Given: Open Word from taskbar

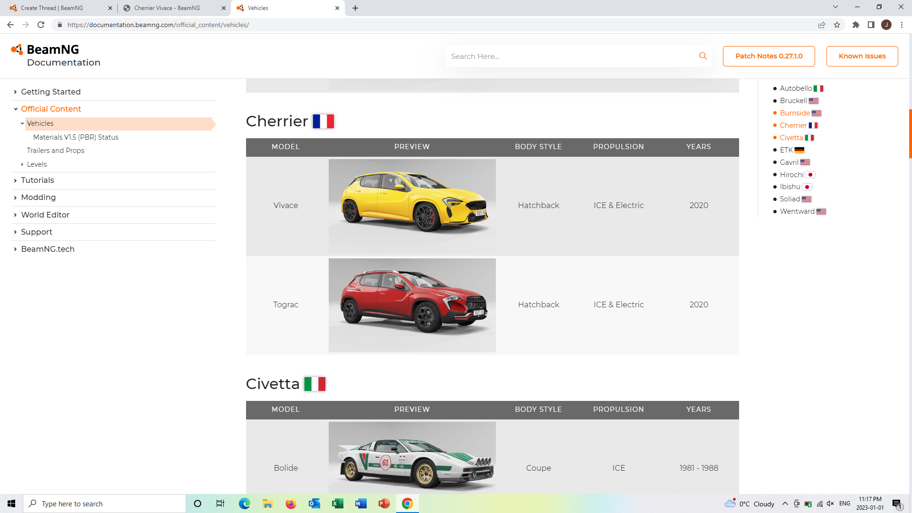Looking at the screenshot, I should [361, 503].
